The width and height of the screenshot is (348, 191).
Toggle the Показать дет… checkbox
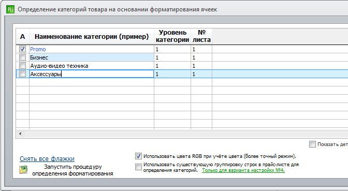[x=312, y=144]
